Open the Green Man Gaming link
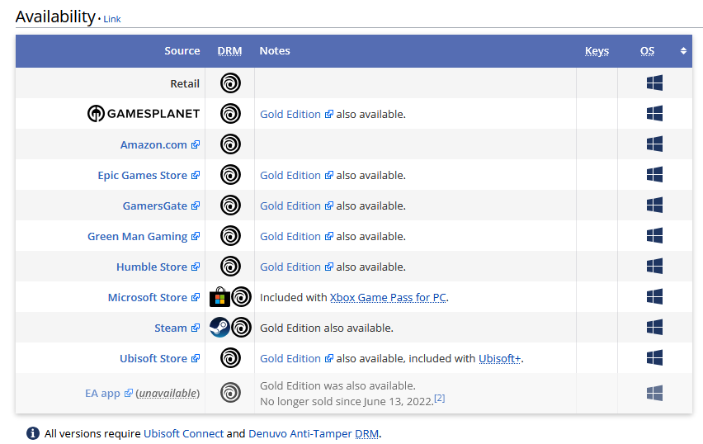The height and width of the screenshot is (444, 703). [144, 236]
